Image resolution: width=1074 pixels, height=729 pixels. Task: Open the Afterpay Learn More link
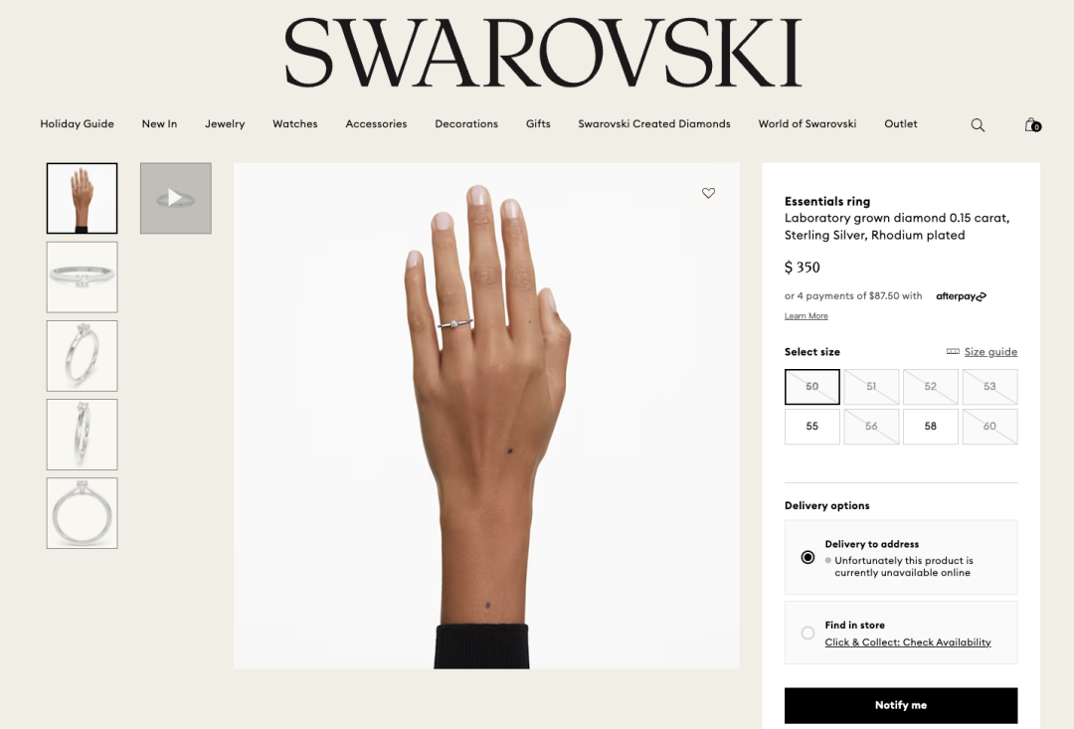[806, 316]
